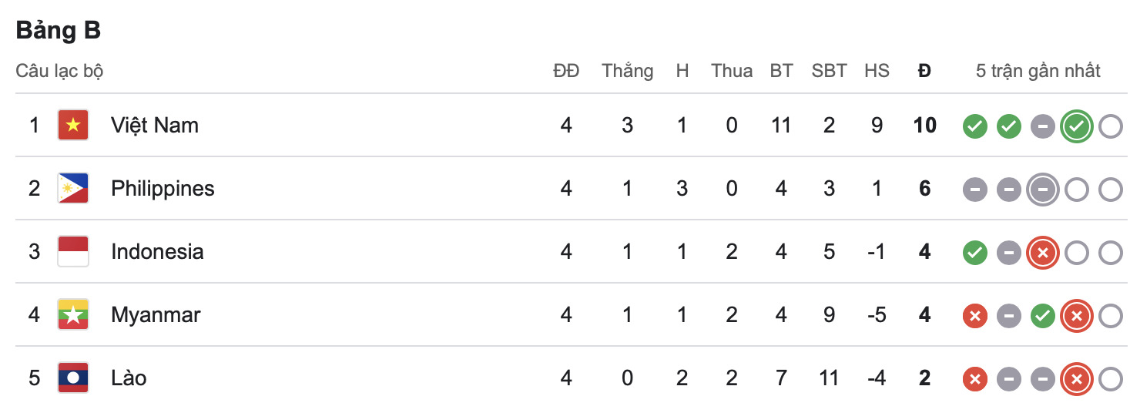Open the Myanmar team name link

click(x=156, y=315)
